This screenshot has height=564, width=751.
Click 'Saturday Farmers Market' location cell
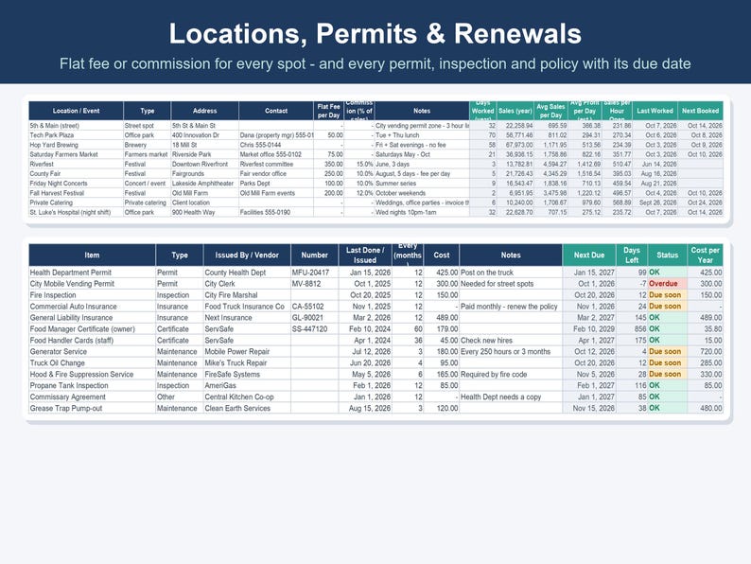click(76, 154)
